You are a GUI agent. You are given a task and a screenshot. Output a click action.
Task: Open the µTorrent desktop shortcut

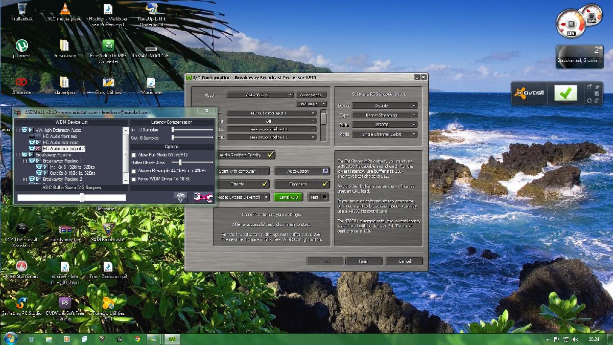click(x=21, y=46)
